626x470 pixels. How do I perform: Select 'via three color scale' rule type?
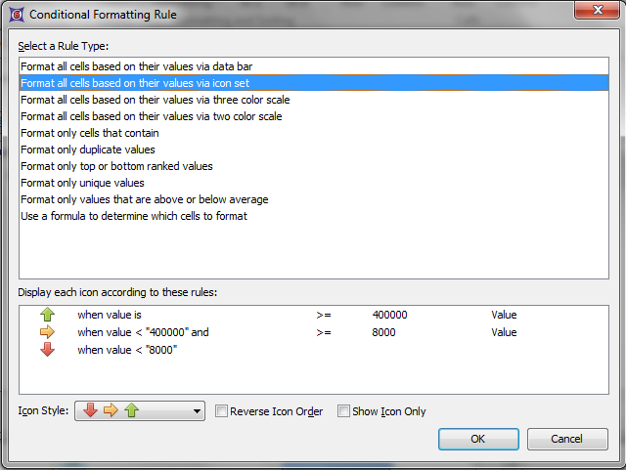[155, 100]
